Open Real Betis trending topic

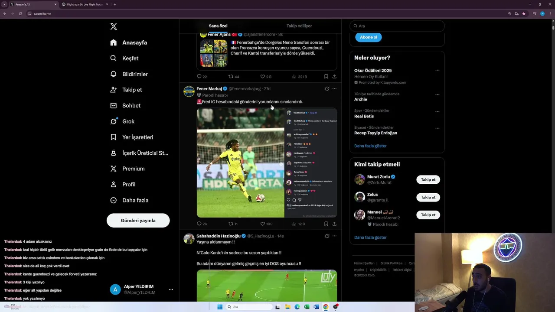click(364, 116)
